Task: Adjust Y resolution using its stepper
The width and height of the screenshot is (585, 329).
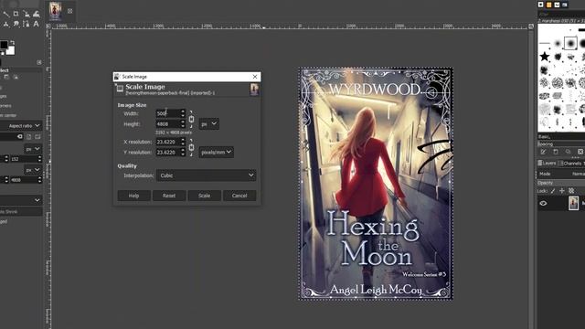Action: (183, 153)
